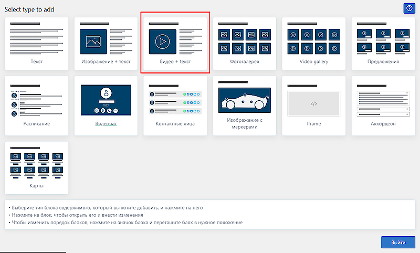This screenshot has height=253, width=420.
Task: Select the Видео + текст play icon
Action: 162,41
